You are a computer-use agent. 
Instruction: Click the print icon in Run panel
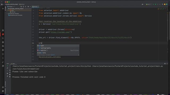point(10,74)
